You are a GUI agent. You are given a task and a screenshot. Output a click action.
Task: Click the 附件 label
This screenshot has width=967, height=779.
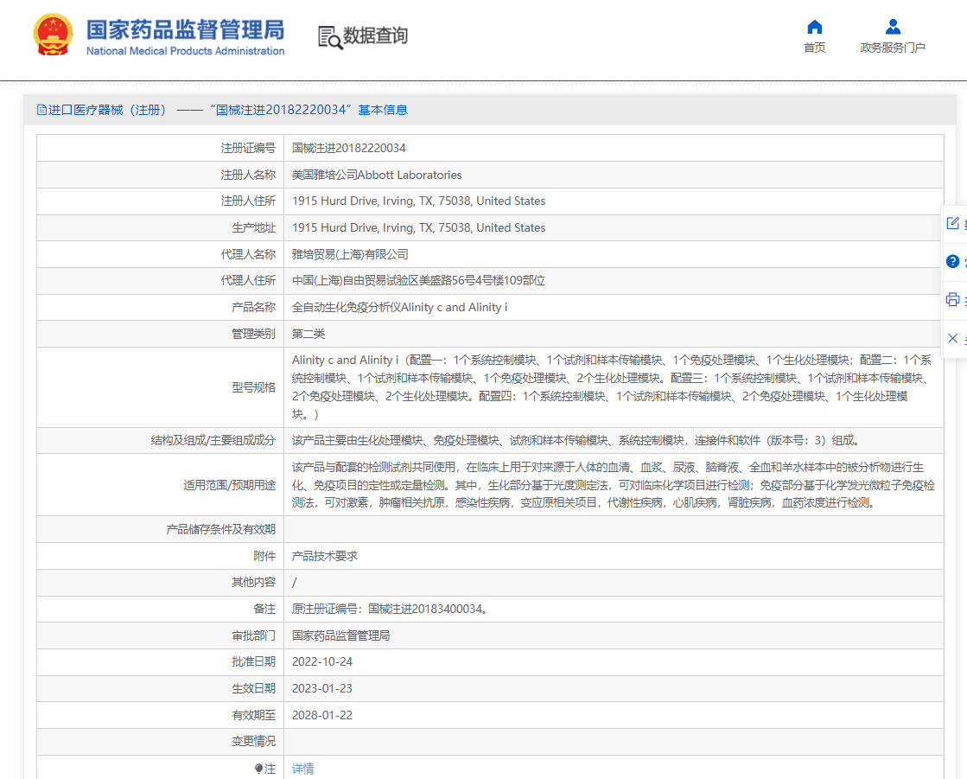[264, 556]
